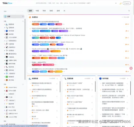Collapse the 科技 group in the sidebar
Viewport: 134px width, 127px height.
click(x=23, y=84)
